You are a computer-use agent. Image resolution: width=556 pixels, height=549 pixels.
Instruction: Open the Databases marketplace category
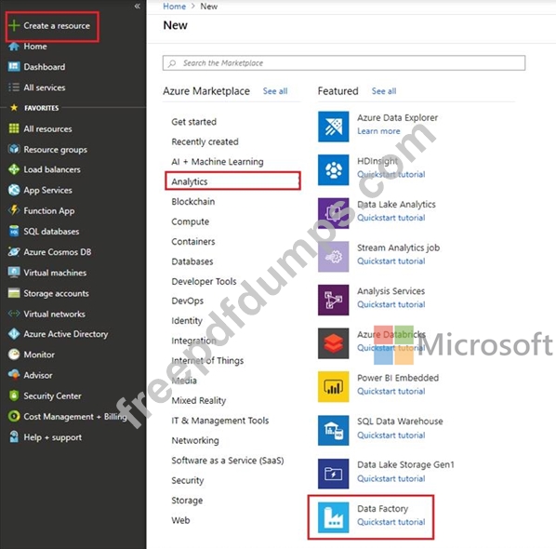pos(192,261)
